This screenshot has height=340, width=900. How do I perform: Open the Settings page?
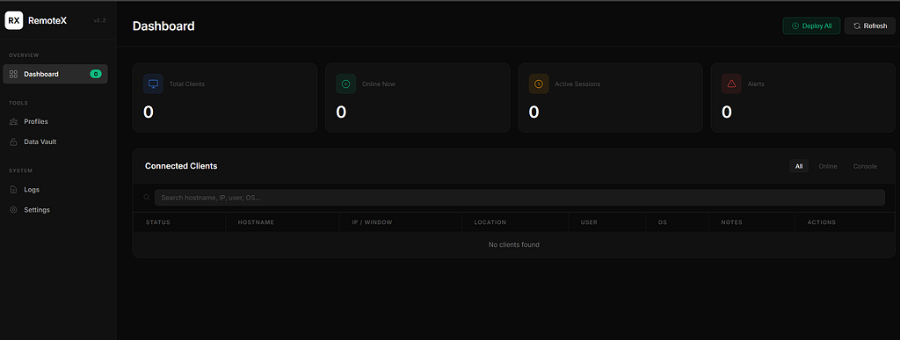(x=55, y=210)
